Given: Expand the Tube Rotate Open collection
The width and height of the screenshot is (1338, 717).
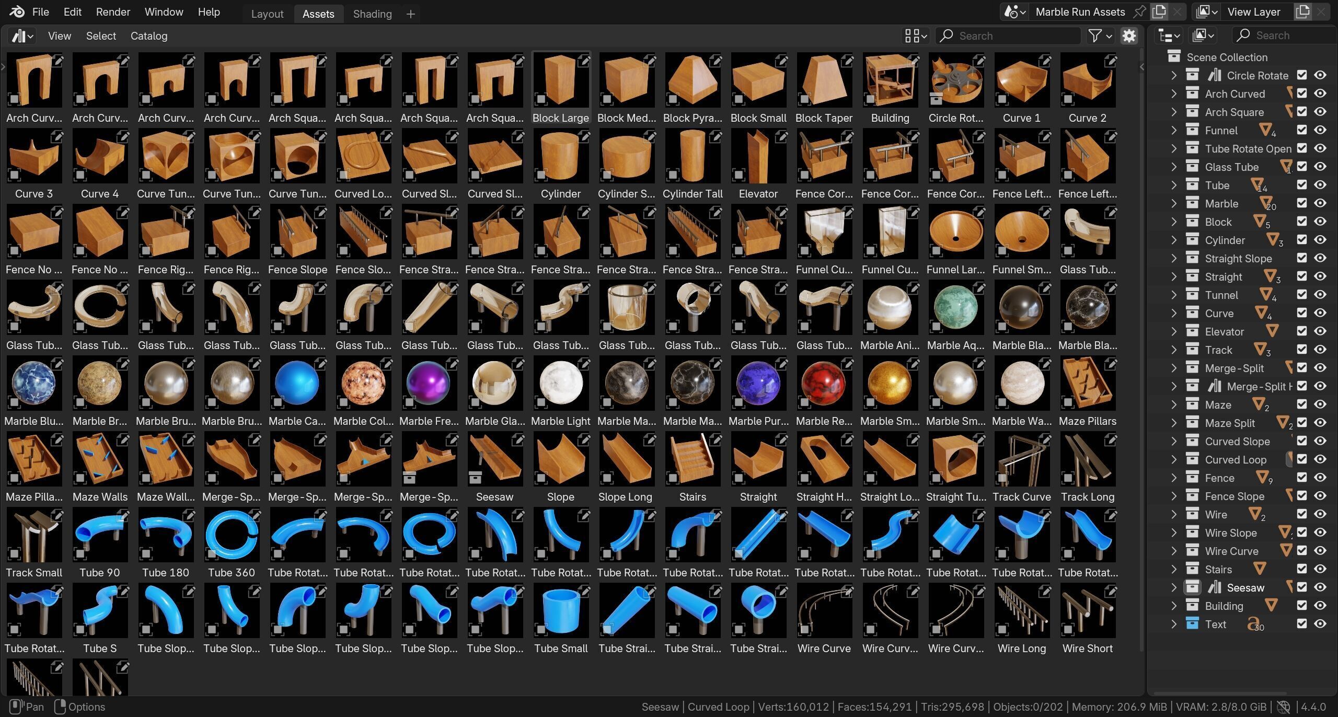Looking at the screenshot, I should coord(1174,148).
